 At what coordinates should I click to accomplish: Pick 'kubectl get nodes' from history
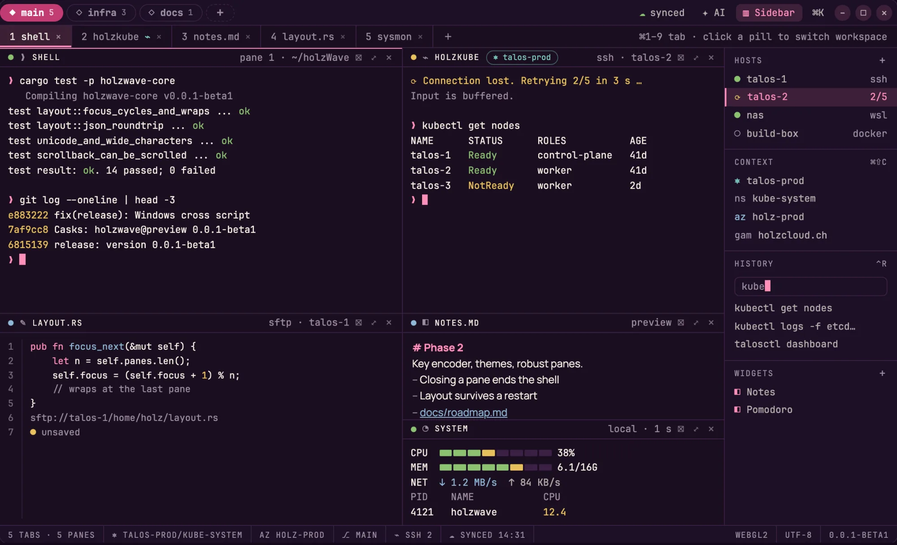tap(783, 308)
